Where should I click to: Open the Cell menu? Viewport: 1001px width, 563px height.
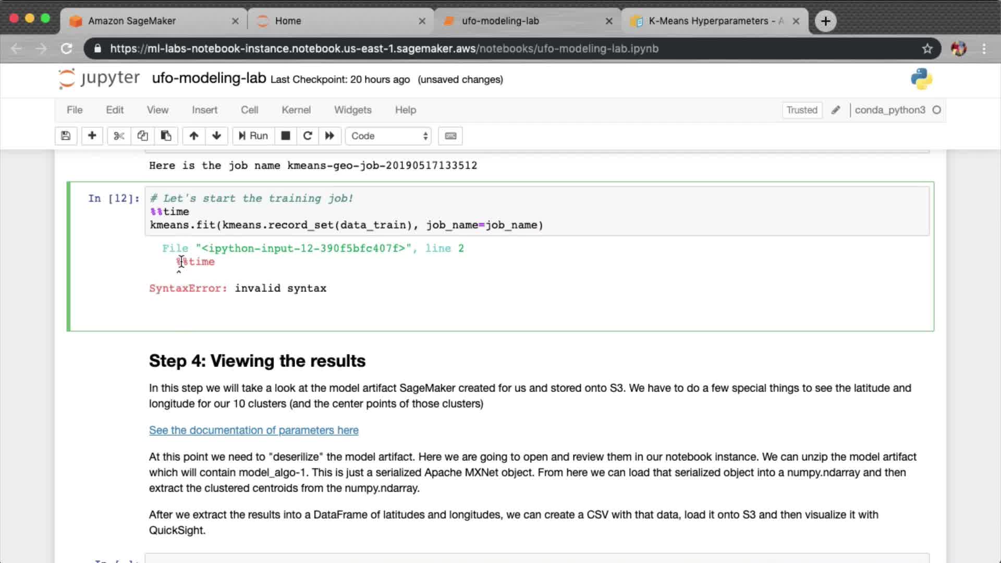tap(249, 110)
